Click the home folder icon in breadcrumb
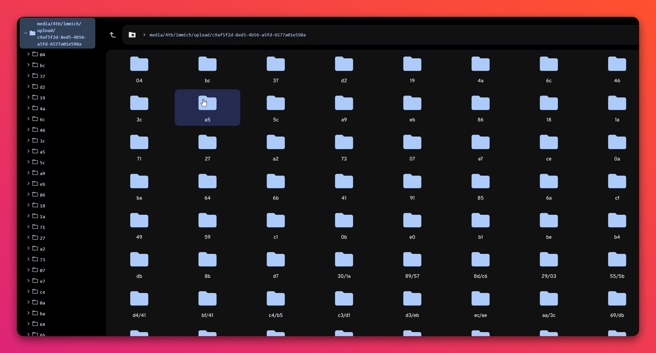The width and height of the screenshot is (656, 353). pos(132,35)
